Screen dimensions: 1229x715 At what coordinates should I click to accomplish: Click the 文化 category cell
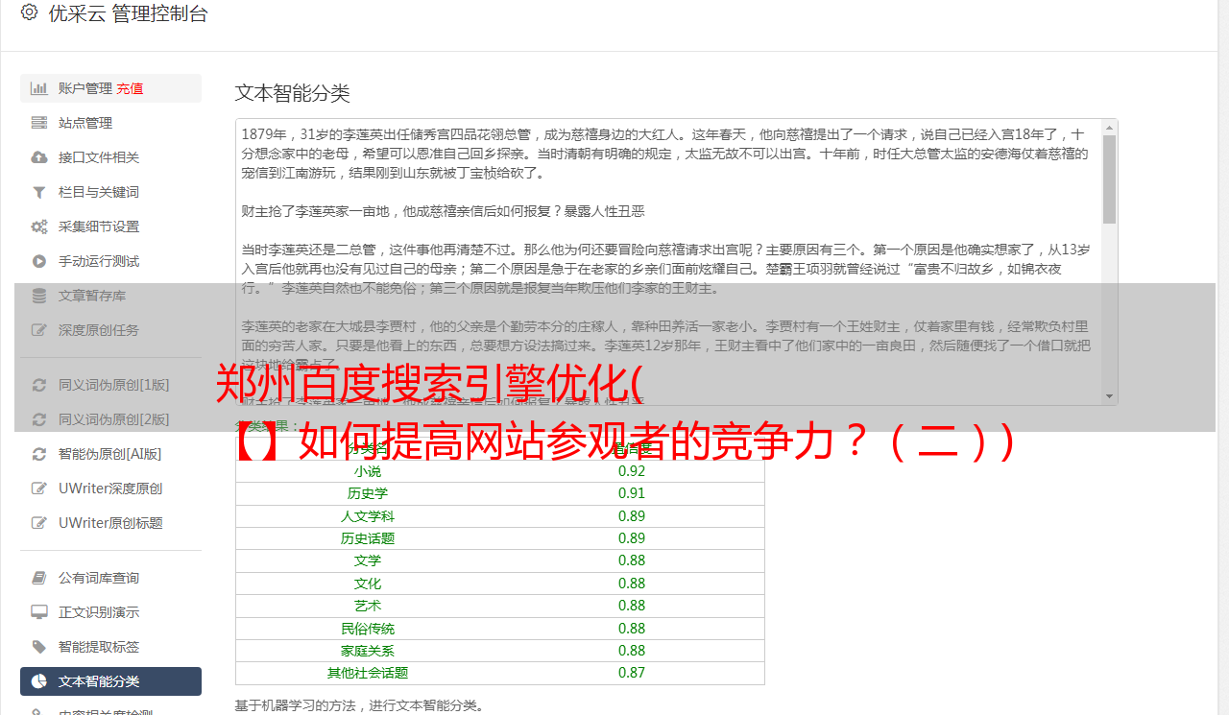[368, 584]
